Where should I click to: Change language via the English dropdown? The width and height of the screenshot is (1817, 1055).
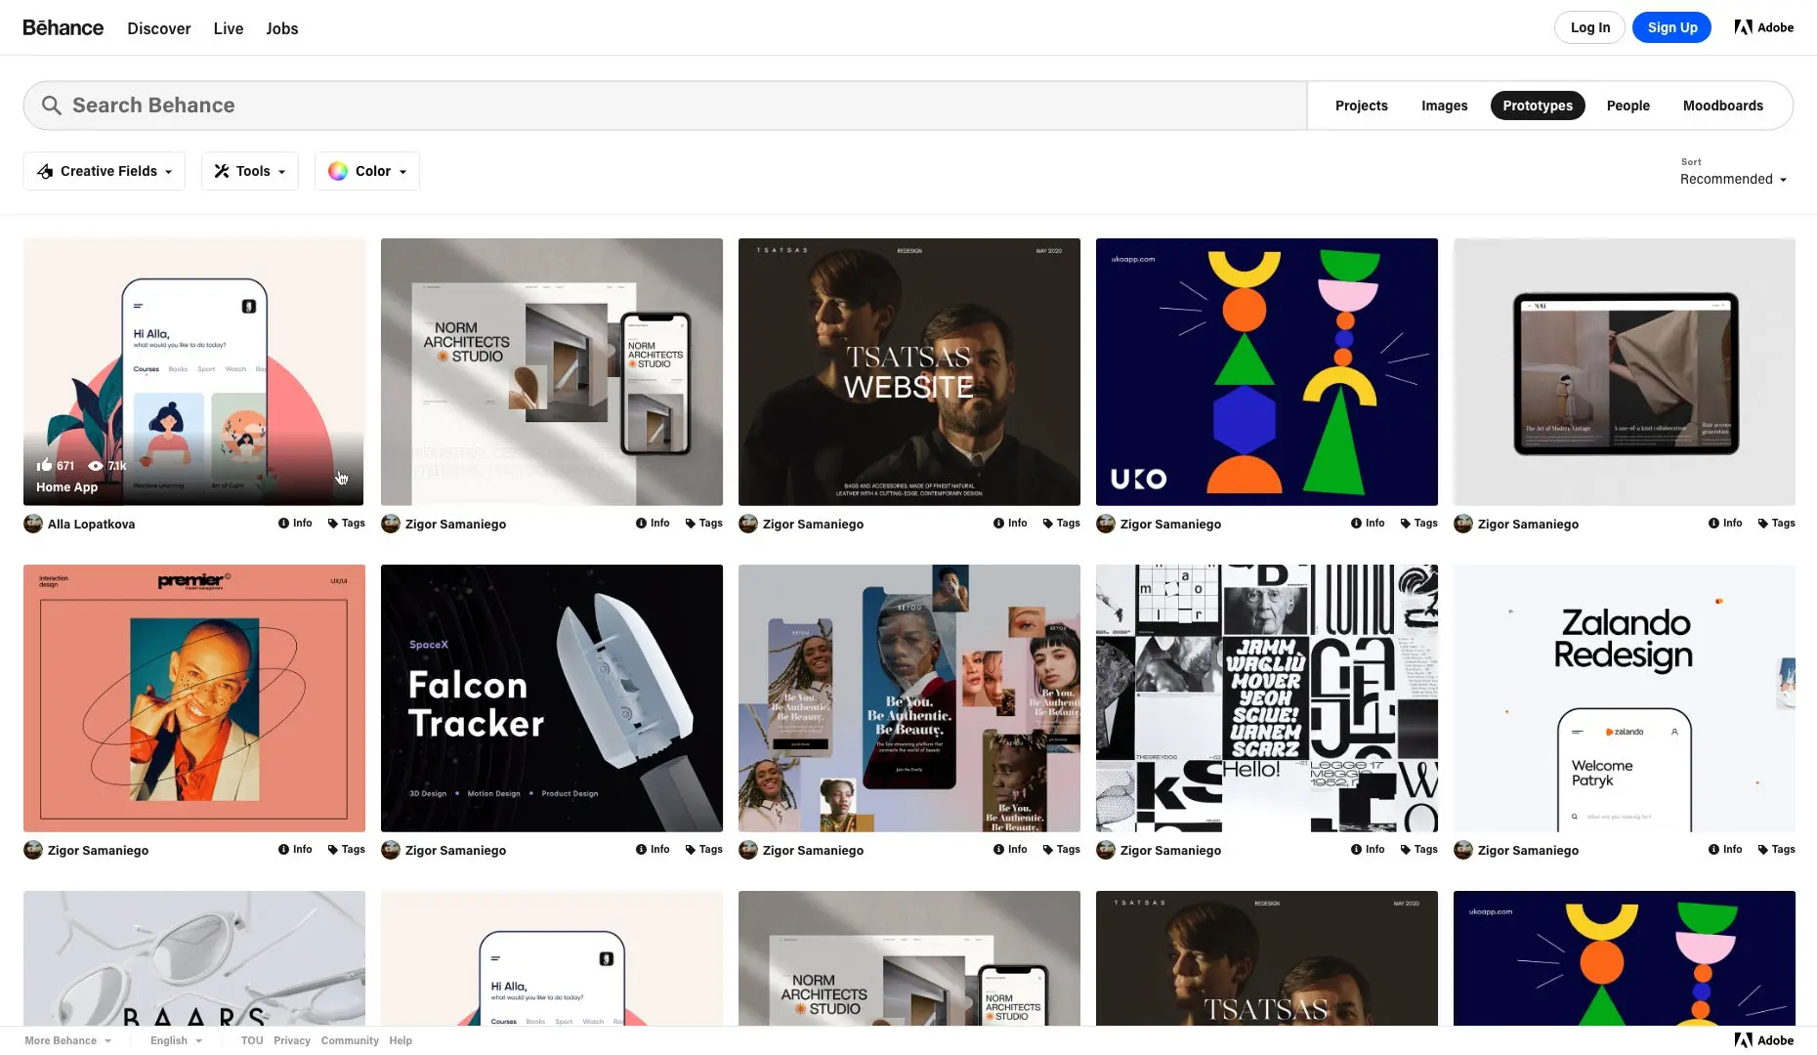(175, 1040)
